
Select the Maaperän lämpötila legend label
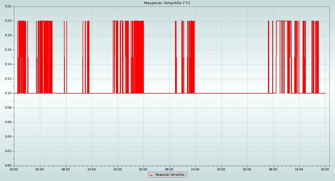click(x=170, y=175)
